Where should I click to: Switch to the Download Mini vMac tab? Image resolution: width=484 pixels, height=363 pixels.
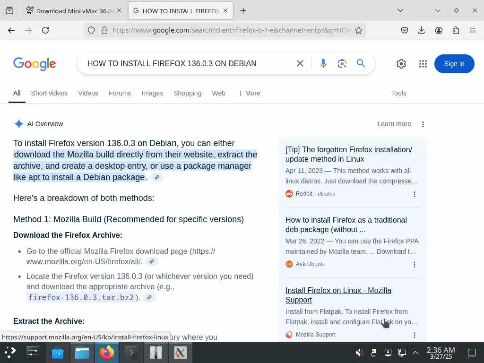pos(73,11)
